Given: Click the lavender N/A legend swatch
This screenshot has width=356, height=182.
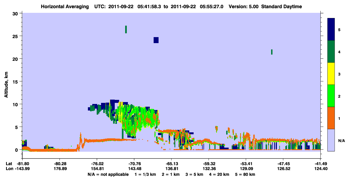Looking at the screenshot, I should pyautogui.click(x=331, y=140).
